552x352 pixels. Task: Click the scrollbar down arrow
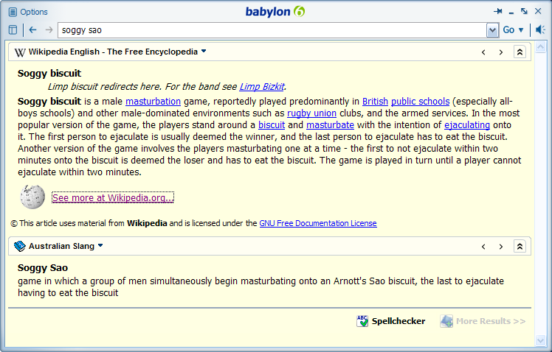pos(540,340)
